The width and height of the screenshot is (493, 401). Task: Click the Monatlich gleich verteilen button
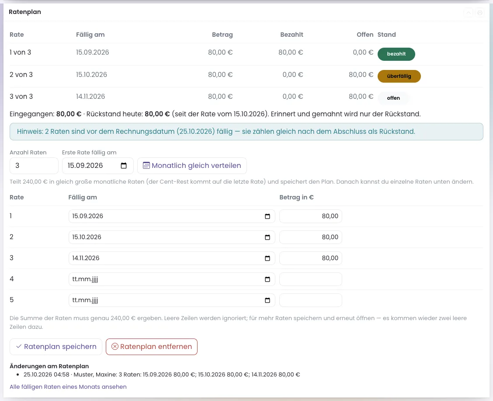[192, 166]
